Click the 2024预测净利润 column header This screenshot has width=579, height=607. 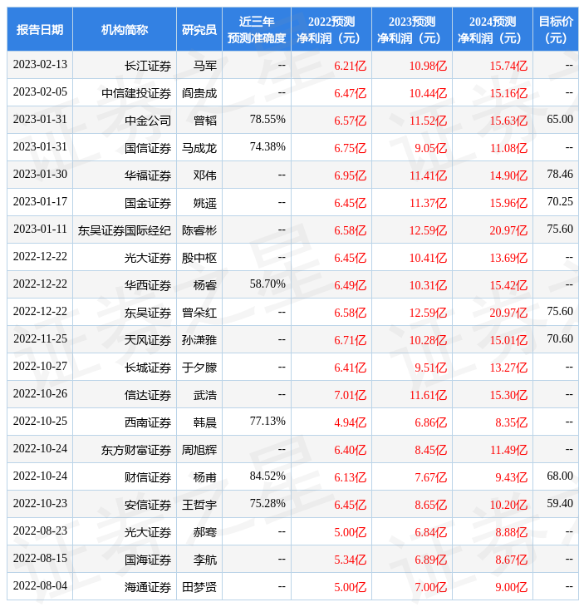click(x=493, y=30)
